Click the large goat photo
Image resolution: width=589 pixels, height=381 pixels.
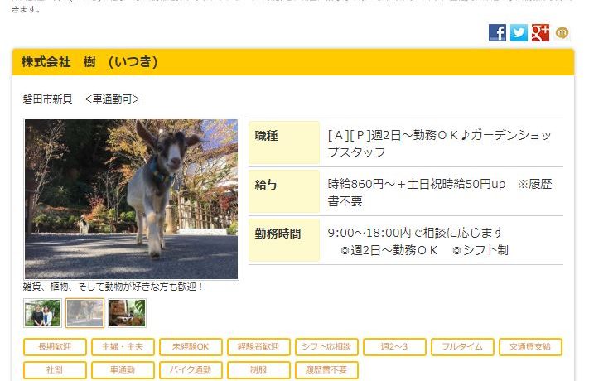click(131, 199)
